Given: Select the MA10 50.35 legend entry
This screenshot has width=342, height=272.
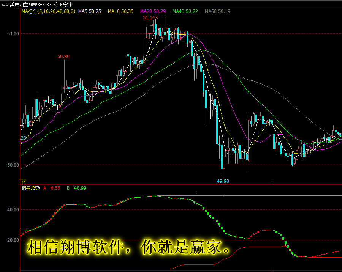Looking at the screenshot, I should [x=120, y=11].
